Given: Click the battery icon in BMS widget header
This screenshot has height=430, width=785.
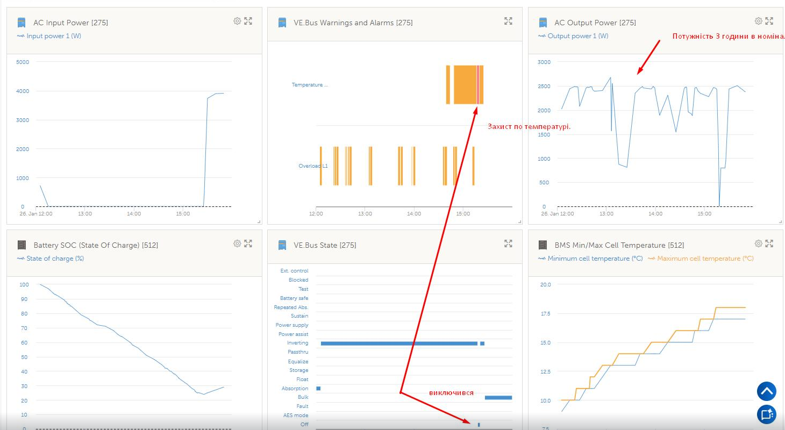Looking at the screenshot, I should 543,245.
